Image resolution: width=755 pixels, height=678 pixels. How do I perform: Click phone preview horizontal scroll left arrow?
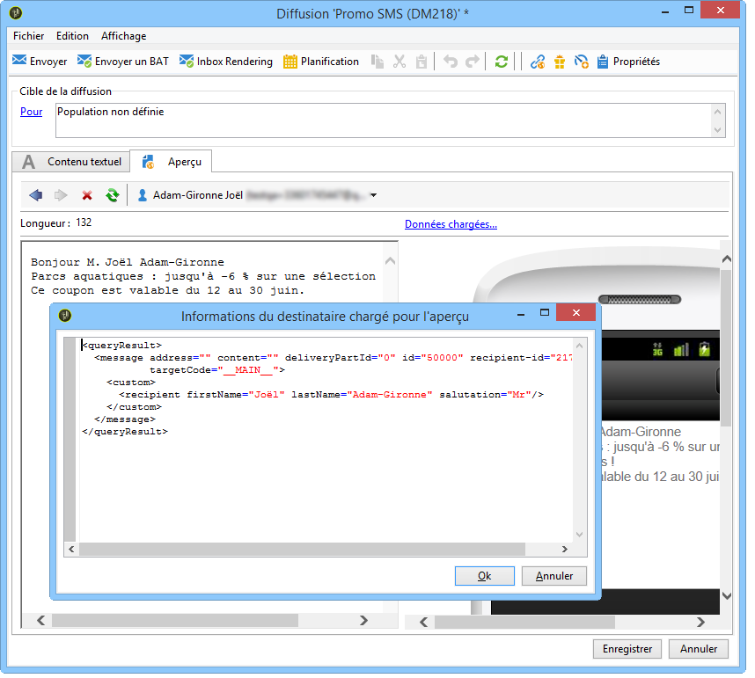[x=424, y=623]
